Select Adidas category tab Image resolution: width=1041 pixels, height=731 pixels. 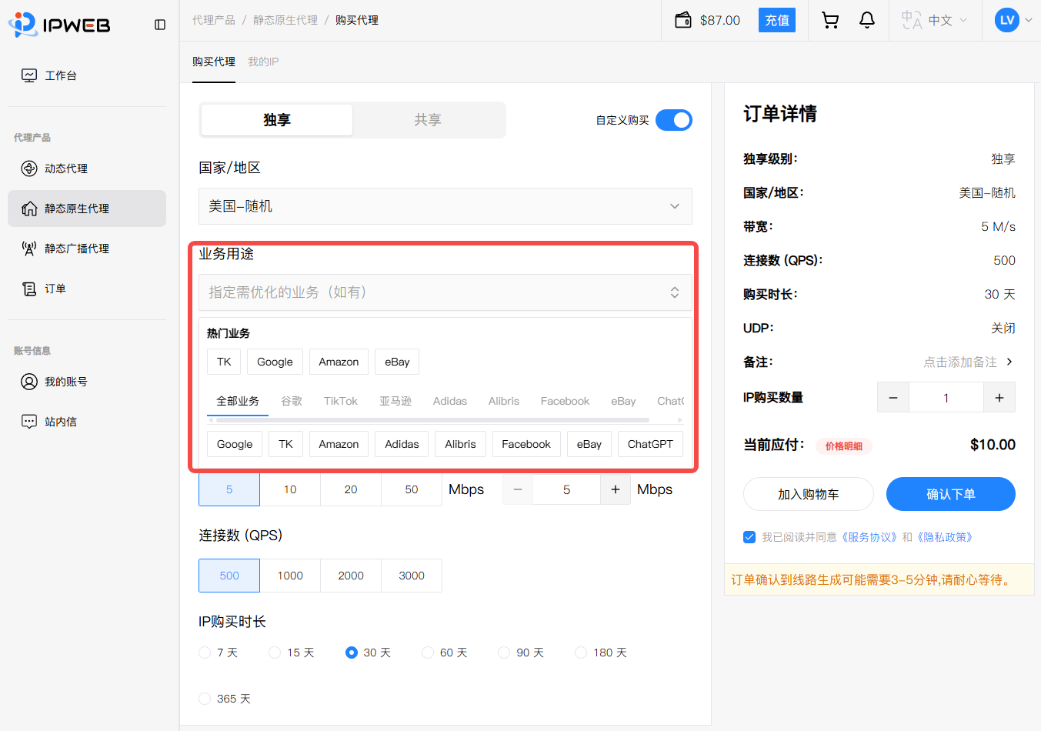click(450, 401)
